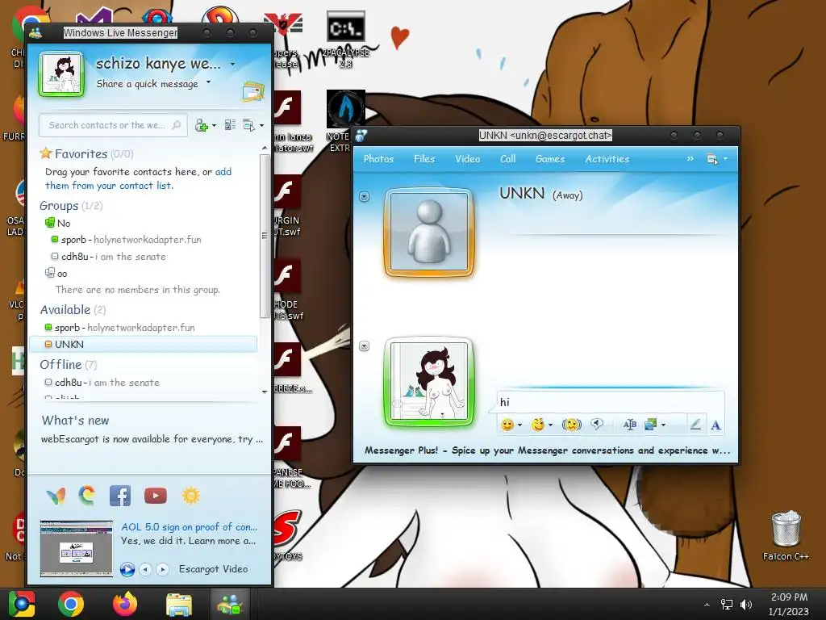This screenshot has width=826, height=620.
Task: Switch to handwriting pen input mode
Action: pyautogui.click(x=695, y=425)
